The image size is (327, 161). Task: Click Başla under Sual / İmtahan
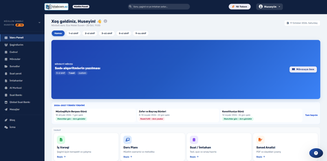194,157
